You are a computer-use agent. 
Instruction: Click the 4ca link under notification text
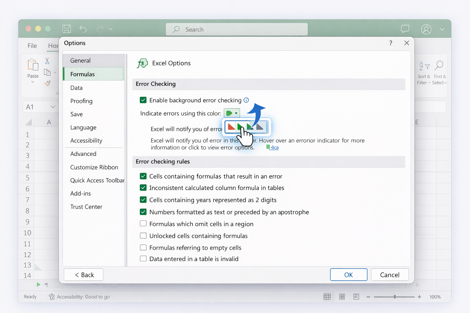pyautogui.click(x=274, y=147)
